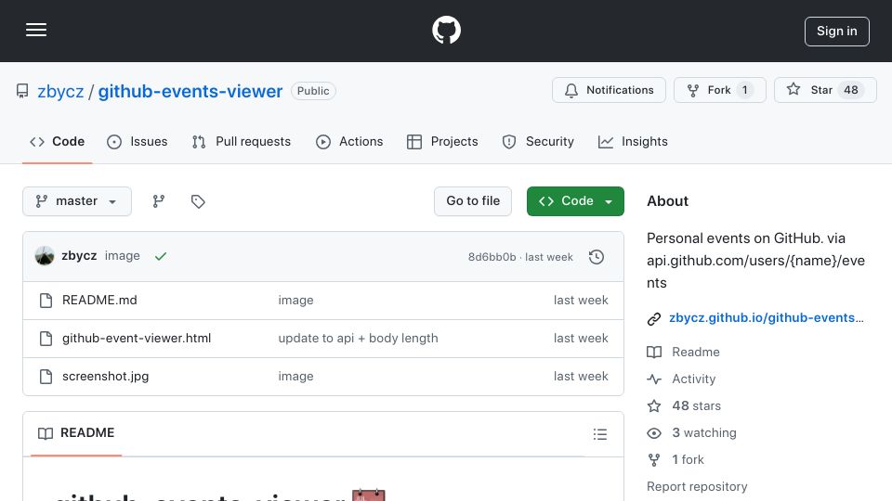This screenshot has width=892, height=501.
Task: Click the Notifications bell button
Action: 609,90
